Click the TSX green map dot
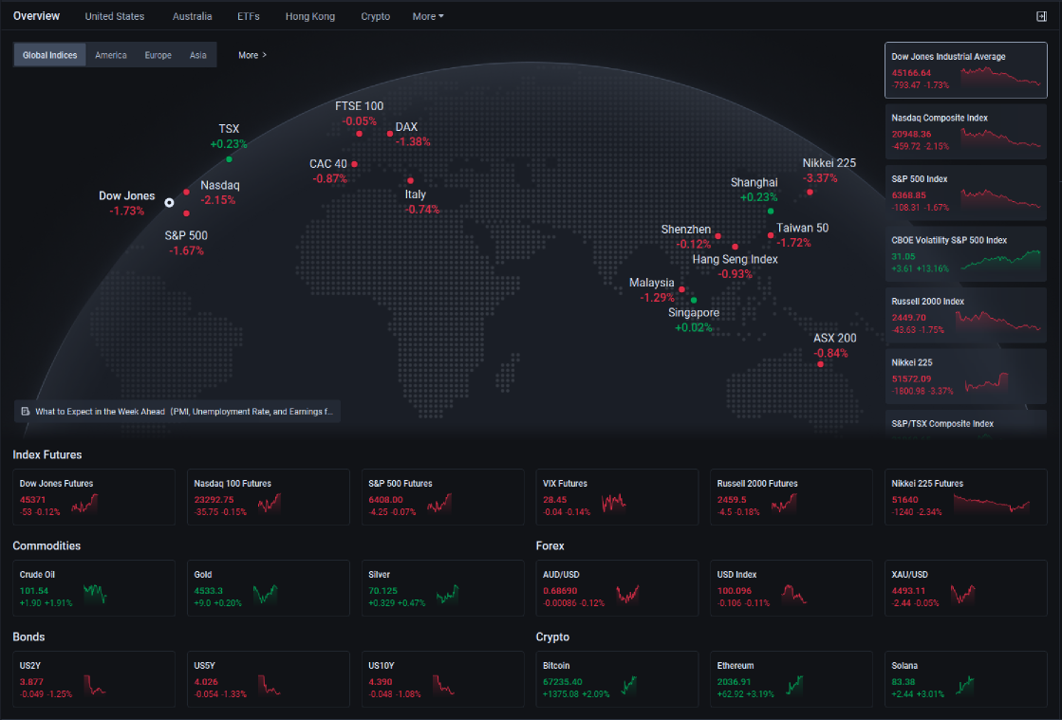 [x=229, y=159]
